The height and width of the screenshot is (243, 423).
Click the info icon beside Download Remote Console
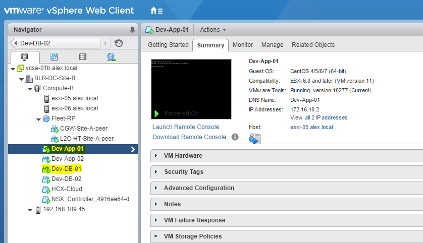click(235, 137)
